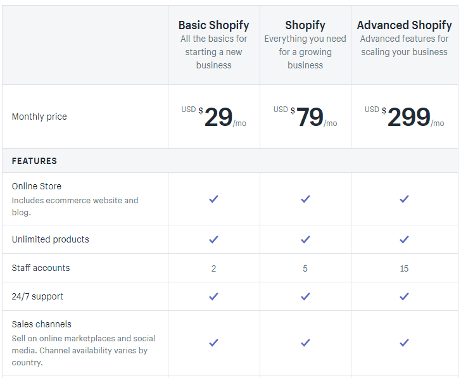Click the Monthly price row label
Image resolution: width=461 pixels, height=378 pixels.
tap(39, 117)
